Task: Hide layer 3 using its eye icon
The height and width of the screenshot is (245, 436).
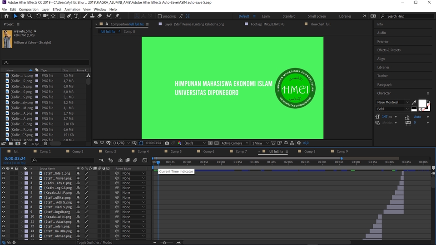Action: (3, 183)
